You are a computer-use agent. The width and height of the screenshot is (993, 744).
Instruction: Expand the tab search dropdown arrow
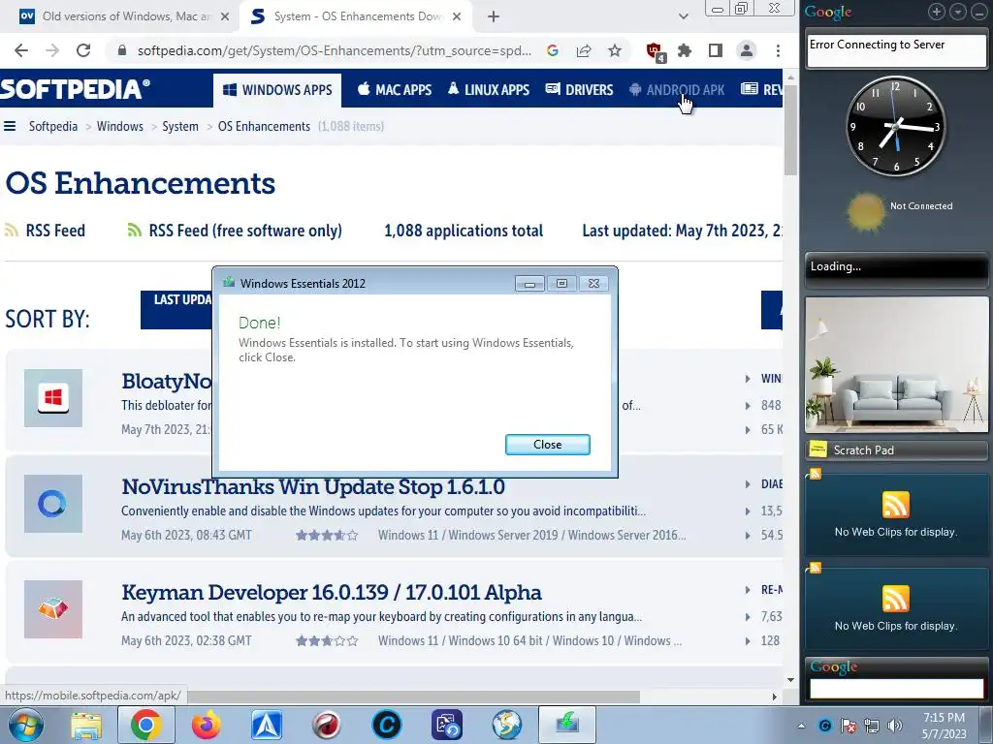click(x=684, y=16)
